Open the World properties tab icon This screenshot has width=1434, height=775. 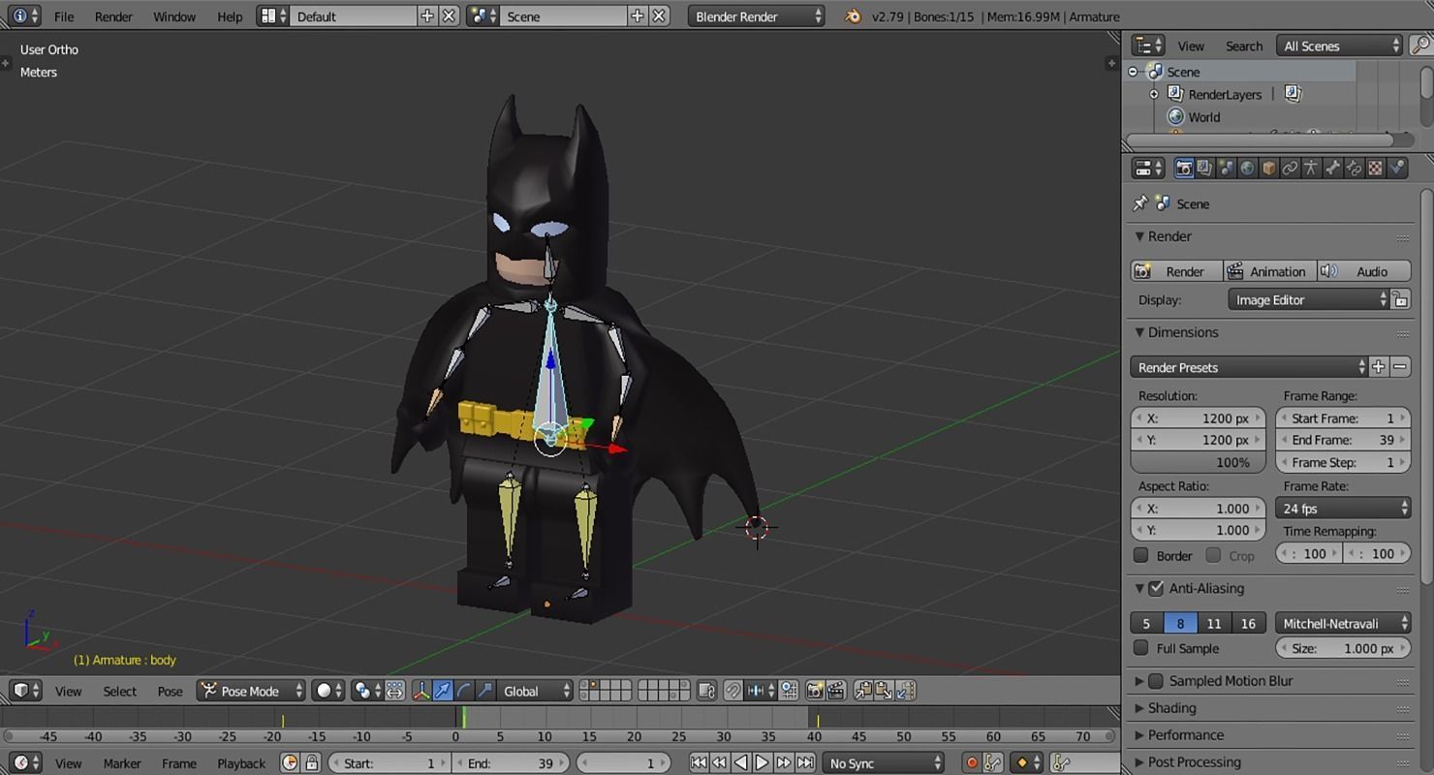pos(1247,169)
